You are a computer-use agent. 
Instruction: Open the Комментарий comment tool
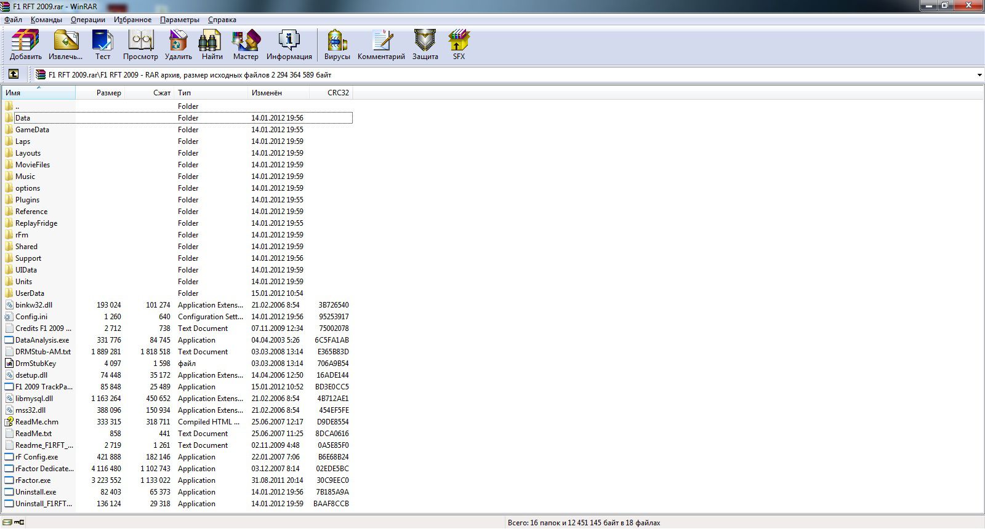click(382, 41)
